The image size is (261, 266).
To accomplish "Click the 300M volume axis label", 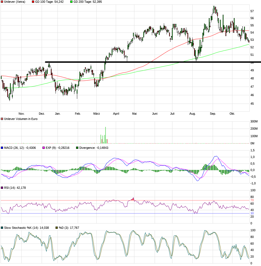I will click(254, 122).
